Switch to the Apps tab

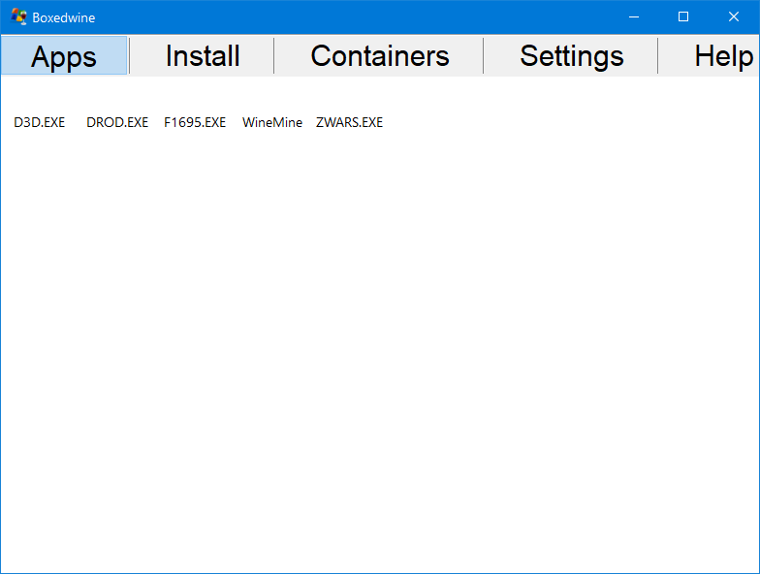64,56
